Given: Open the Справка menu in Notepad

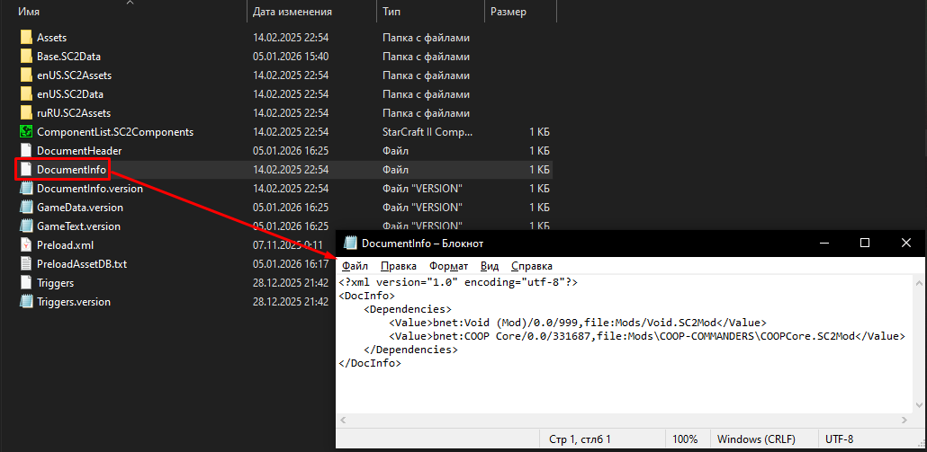Looking at the screenshot, I should 532,266.
